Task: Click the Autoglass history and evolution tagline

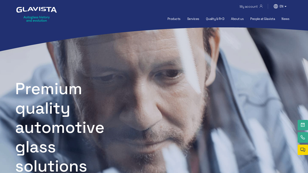Action: [x=37, y=19]
